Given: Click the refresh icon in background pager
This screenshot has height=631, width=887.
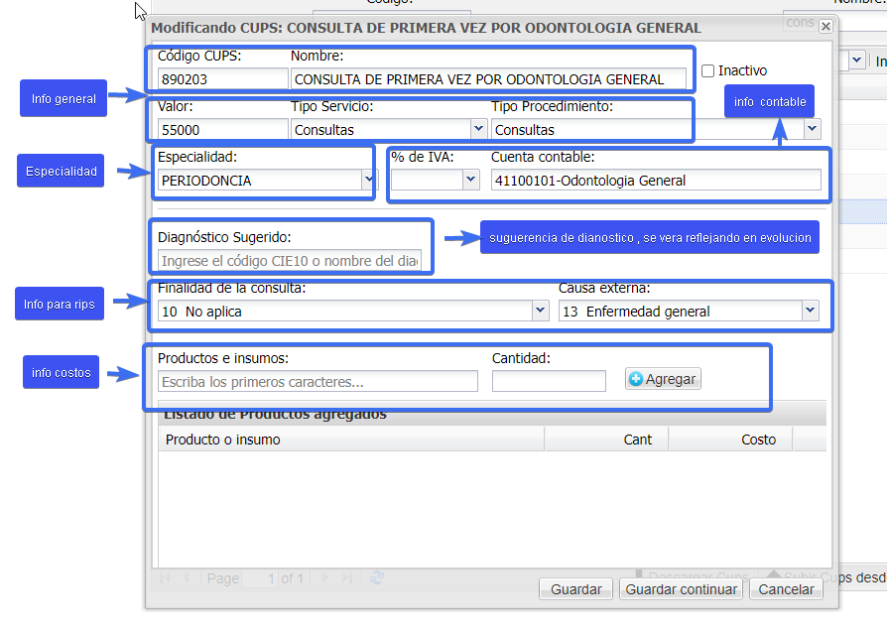Looking at the screenshot, I should point(377,577).
